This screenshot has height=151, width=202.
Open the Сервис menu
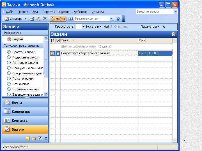[64, 12]
